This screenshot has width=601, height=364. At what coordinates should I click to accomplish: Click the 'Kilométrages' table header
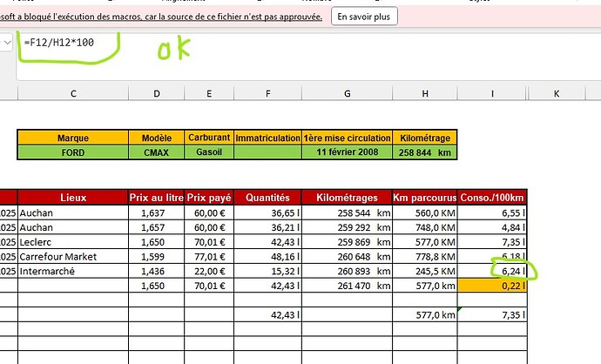coord(348,198)
